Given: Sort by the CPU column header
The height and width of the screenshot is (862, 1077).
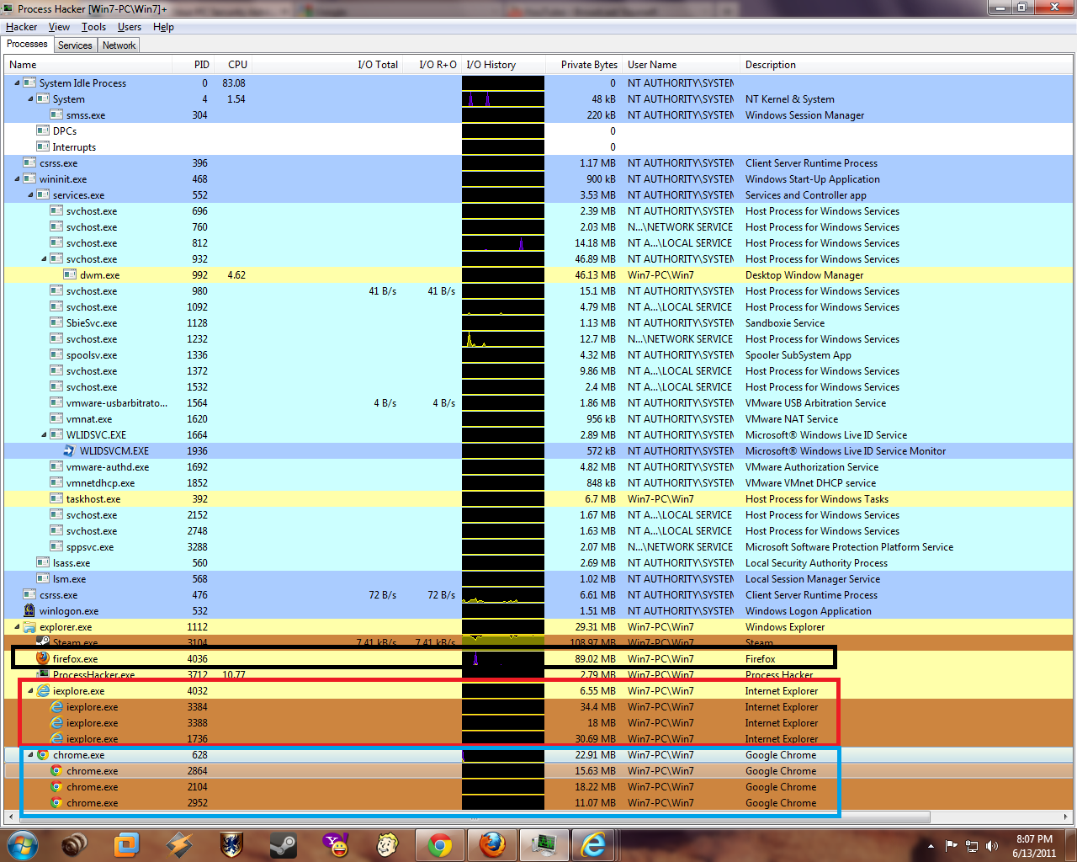Looking at the screenshot, I should (231, 65).
